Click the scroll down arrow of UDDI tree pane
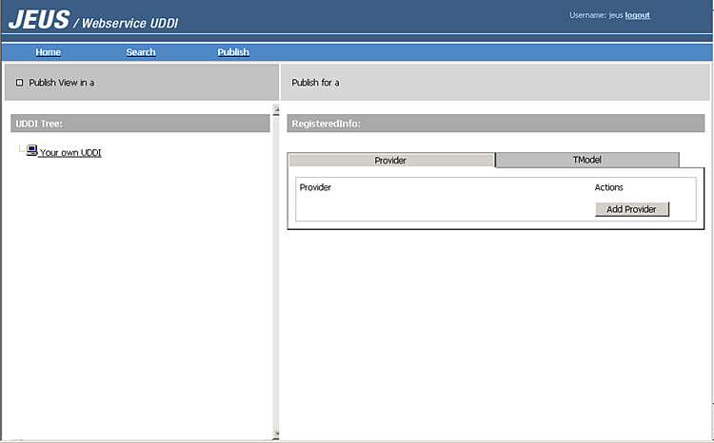This screenshot has width=714, height=443. (x=276, y=434)
